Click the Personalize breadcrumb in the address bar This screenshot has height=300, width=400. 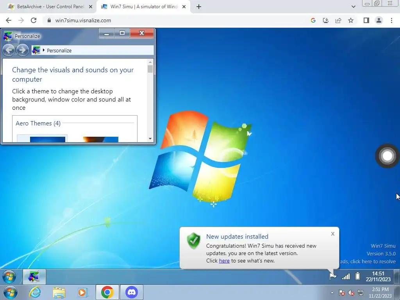pyautogui.click(x=59, y=50)
